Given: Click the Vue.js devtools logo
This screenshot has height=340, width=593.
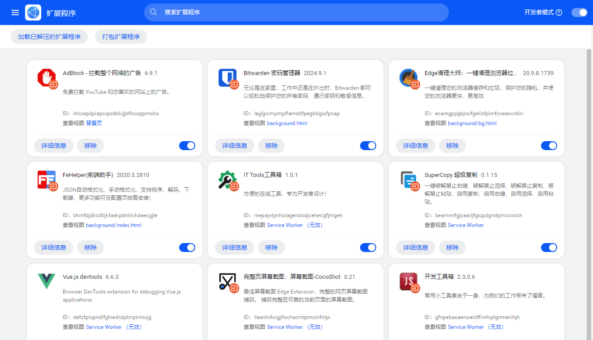Looking at the screenshot, I should click(46, 281).
